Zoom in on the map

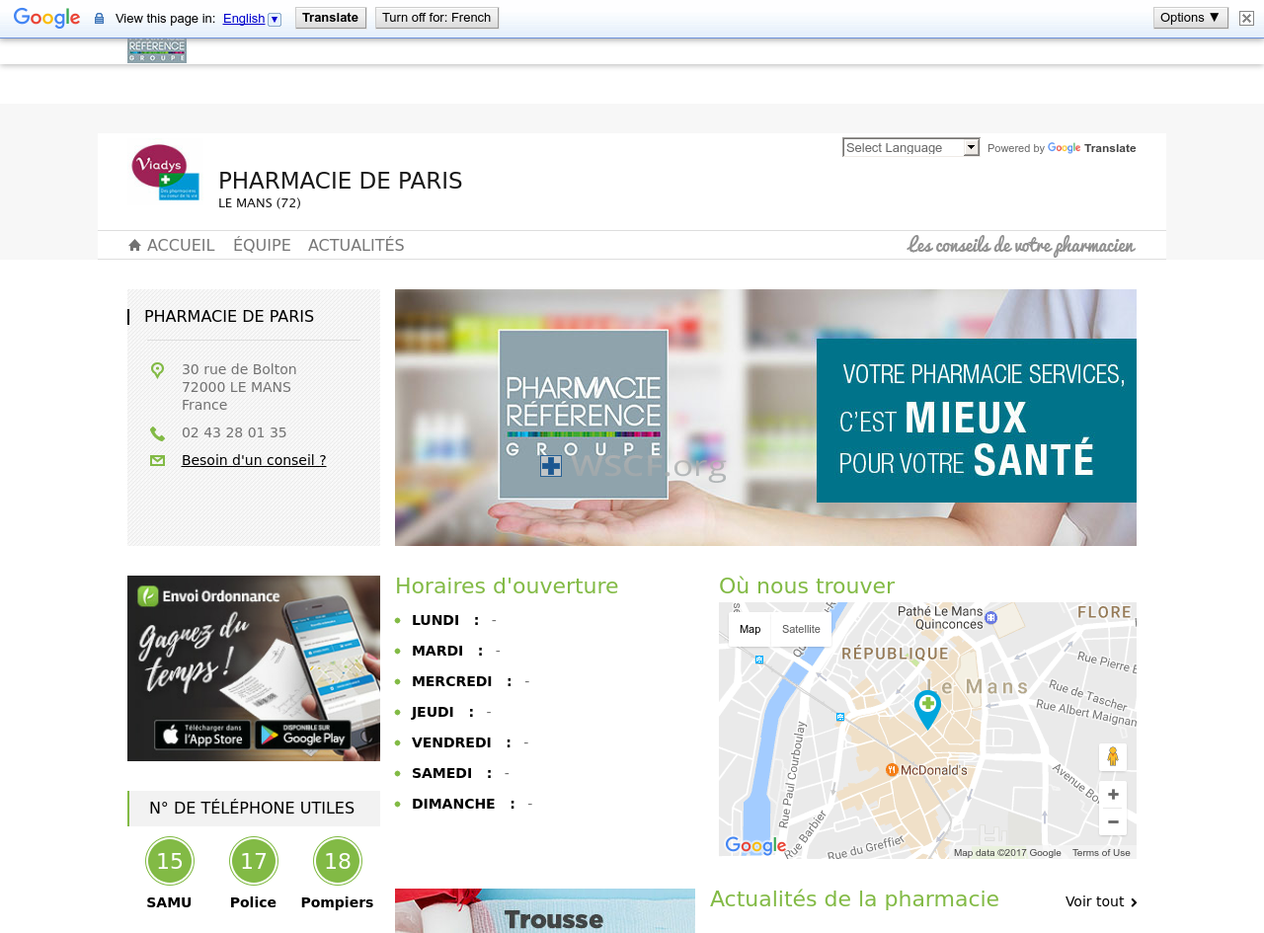pos(1113,795)
